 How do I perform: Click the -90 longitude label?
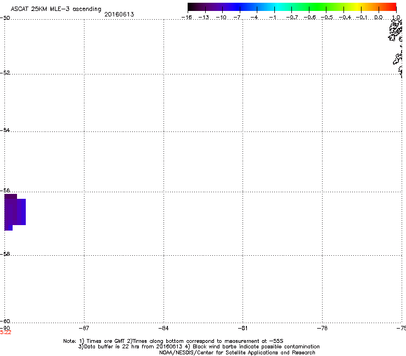click(x=5, y=328)
